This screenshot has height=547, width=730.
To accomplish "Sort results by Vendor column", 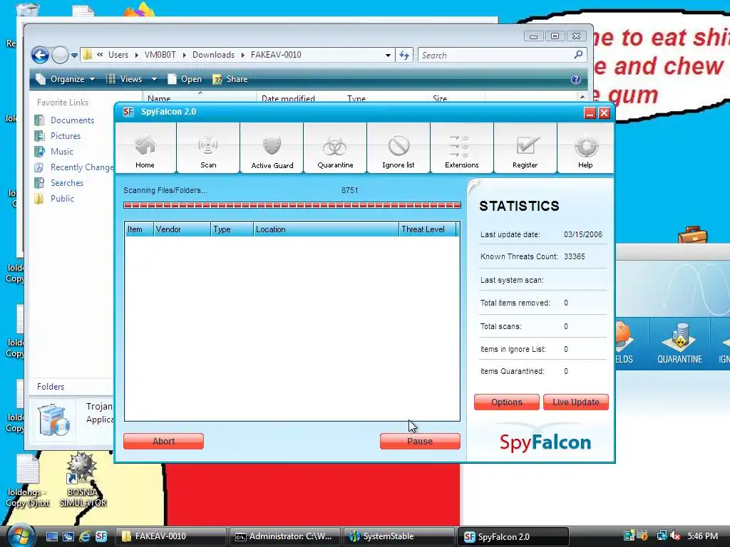I will (x=182, y=229).
